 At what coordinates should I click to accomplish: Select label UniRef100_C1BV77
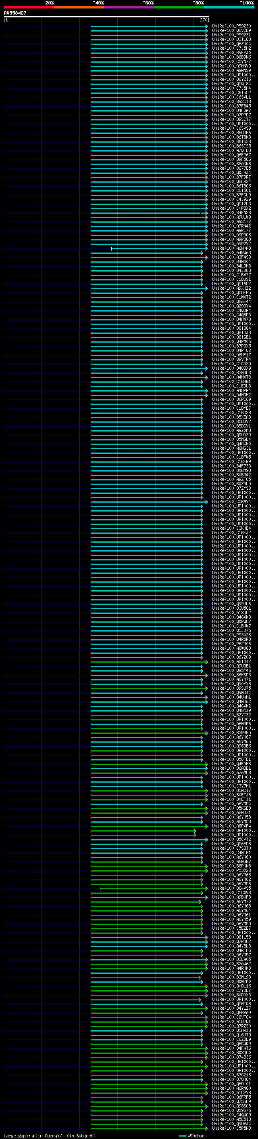pos(231,275)
